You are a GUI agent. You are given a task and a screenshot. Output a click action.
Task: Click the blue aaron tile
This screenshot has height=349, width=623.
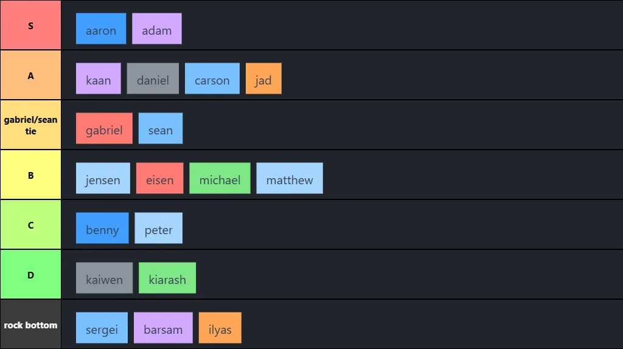[101, 29]
